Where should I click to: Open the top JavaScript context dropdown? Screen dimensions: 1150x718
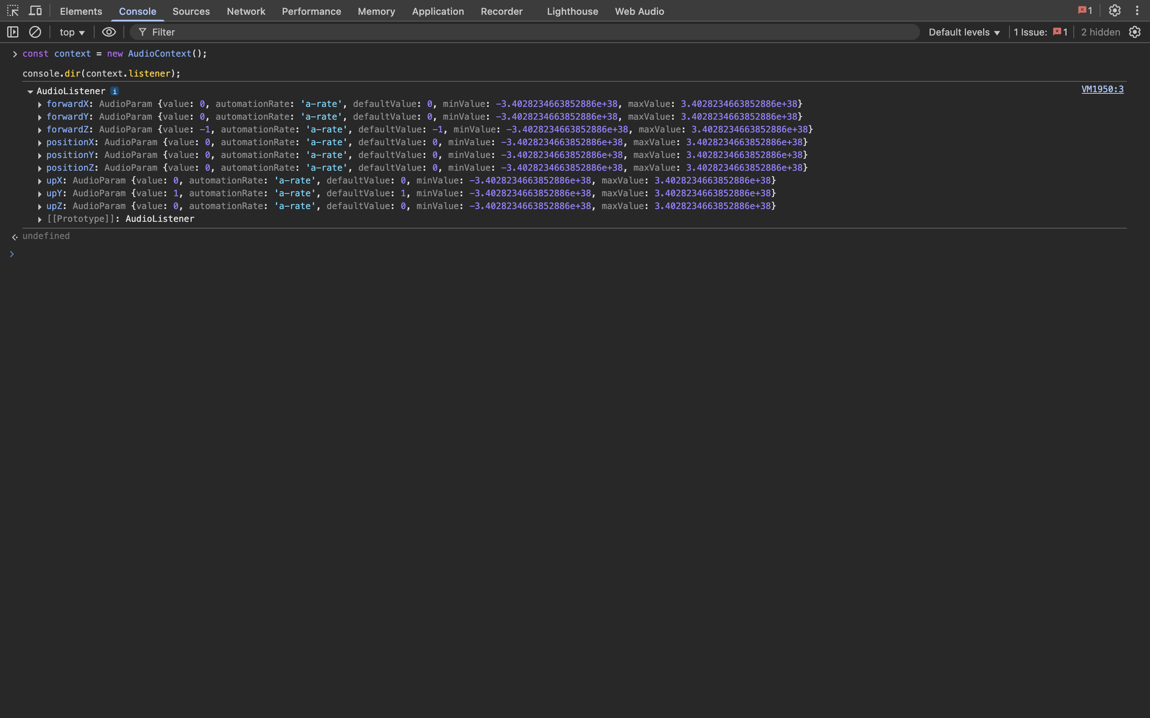coord(72,32)
